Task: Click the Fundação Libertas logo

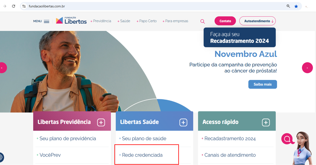Action: [x=71, y=21]
